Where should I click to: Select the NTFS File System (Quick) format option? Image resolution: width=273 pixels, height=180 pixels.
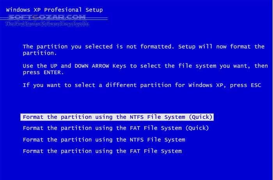[x=118, y=117]
